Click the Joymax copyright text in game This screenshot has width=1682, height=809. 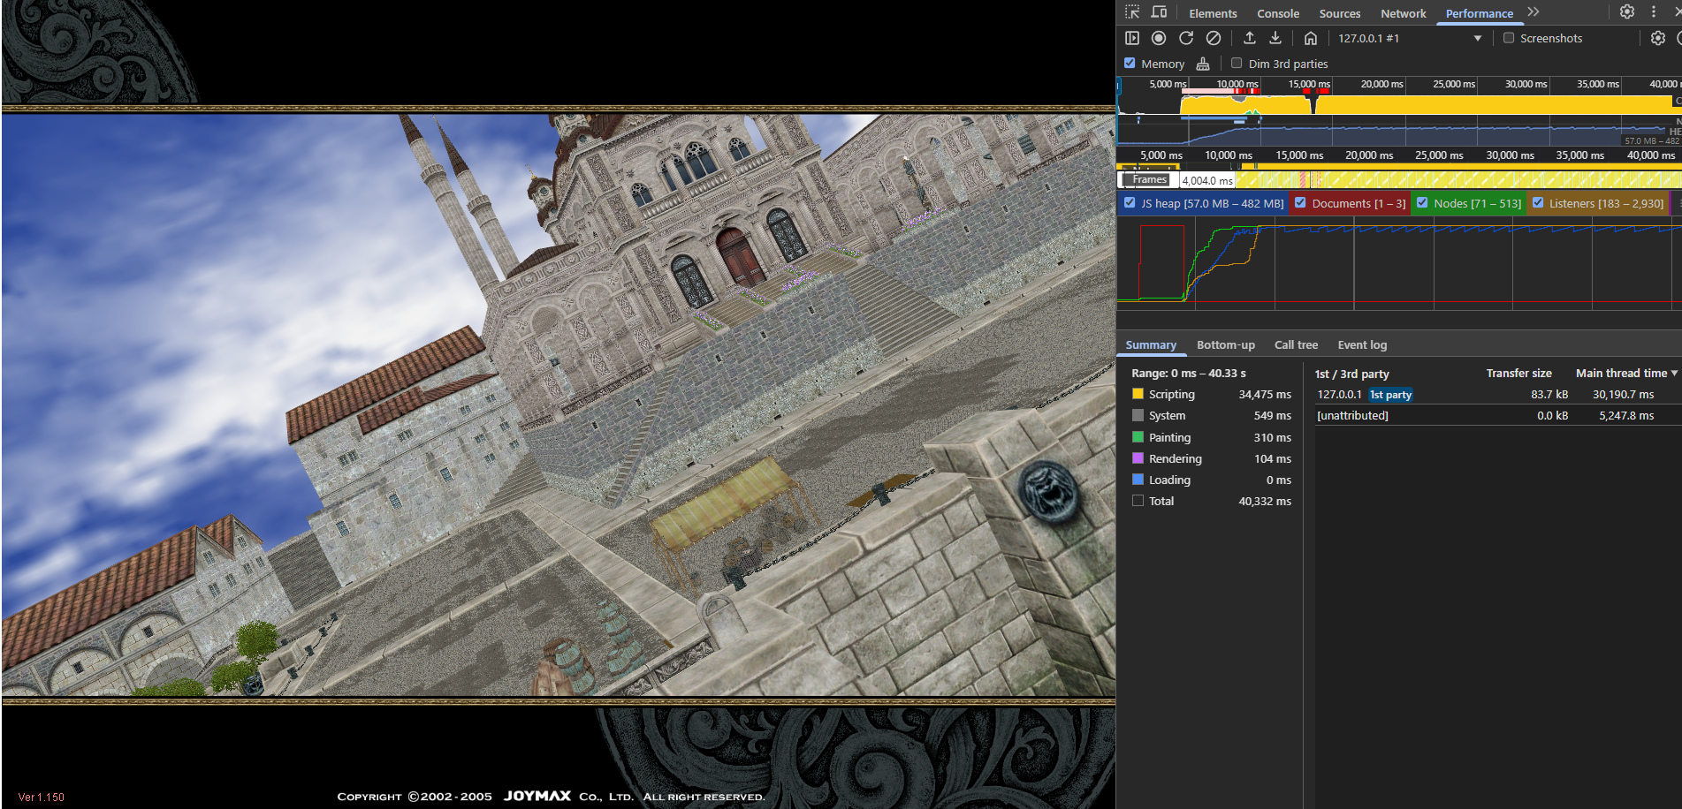point(551,797)
